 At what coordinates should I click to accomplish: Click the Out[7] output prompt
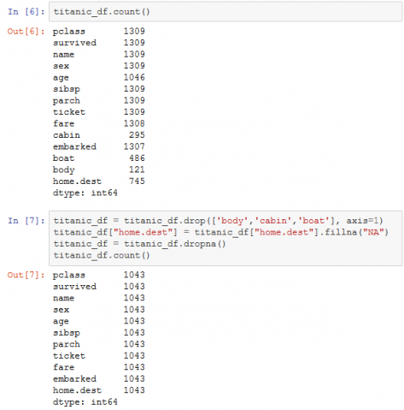[26, 275]
